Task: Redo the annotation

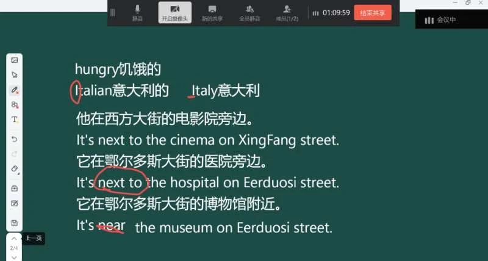Action: (15, 154)
